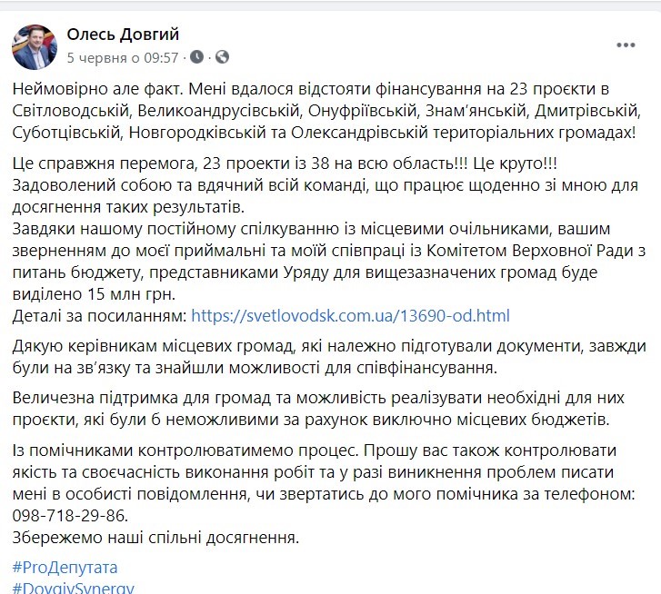The width and height of the screenshot is (661, 594).
Task: Click the closing line 'Збережемо наші спільні досягнення'
Action: (x=155, y=538)
